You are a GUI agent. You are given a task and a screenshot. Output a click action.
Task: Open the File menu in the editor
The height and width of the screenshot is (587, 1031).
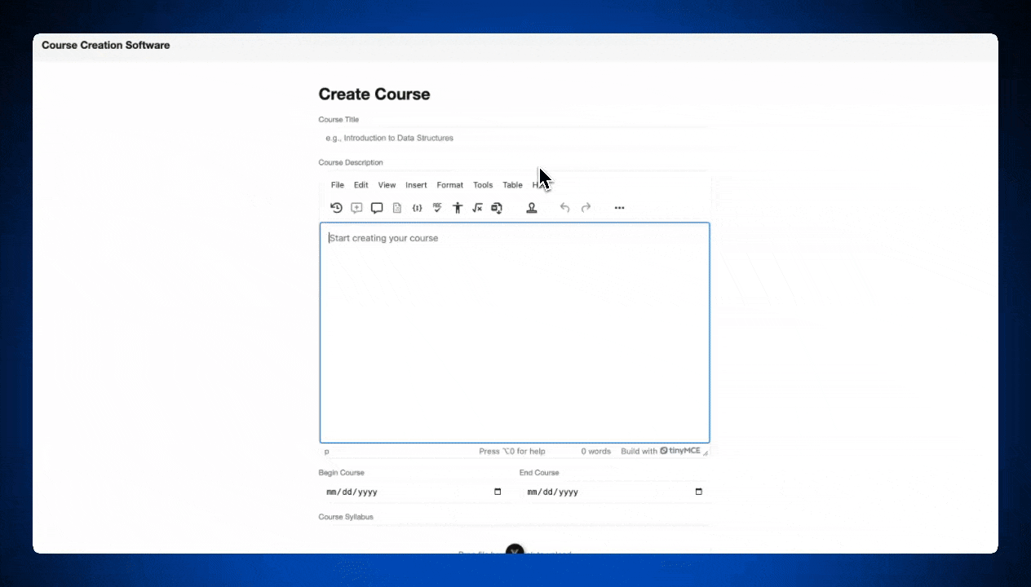tap(337, 184)
